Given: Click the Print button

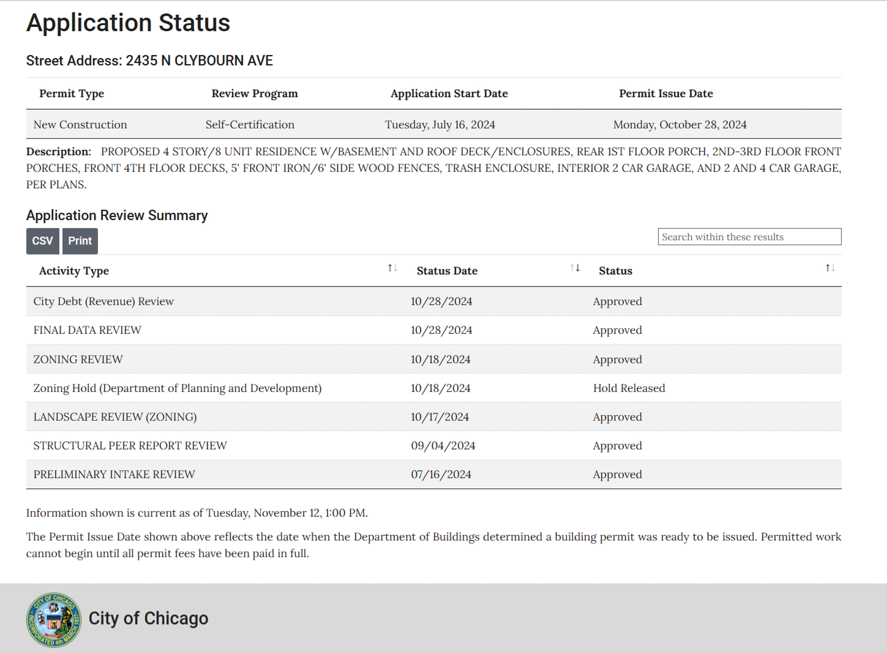Looking at the screenshot, I should [x=80, y=241].
